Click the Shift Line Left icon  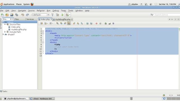pos(87,23)
